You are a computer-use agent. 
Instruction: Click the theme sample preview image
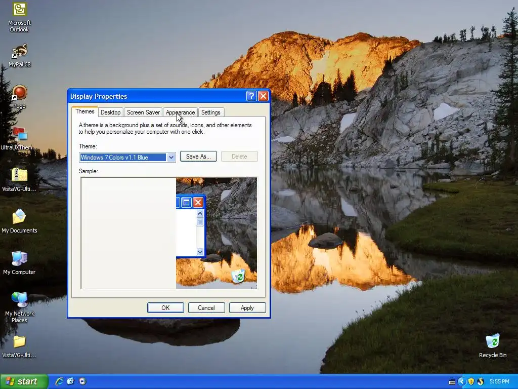(x=169, y=233)
